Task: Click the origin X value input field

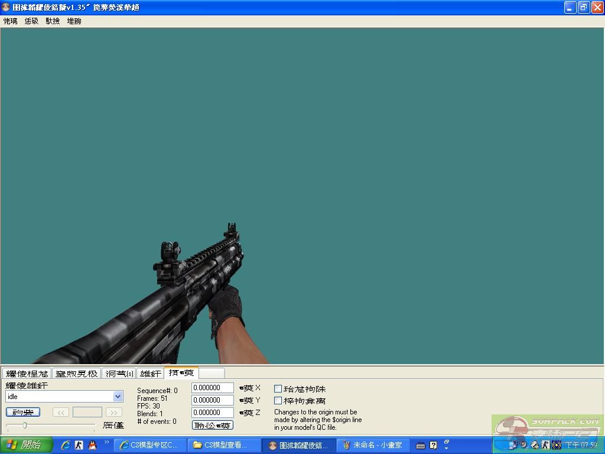Action: [x=213, y=388]
